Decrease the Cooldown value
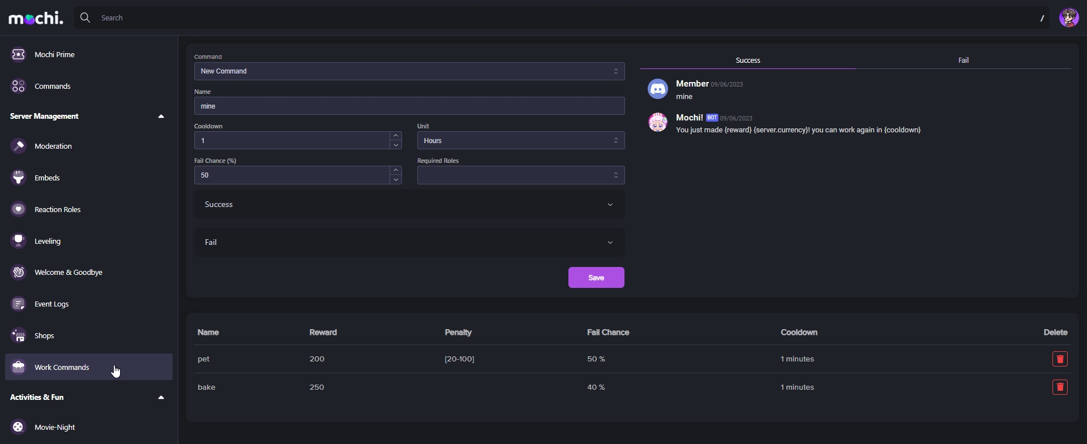The height and width of the screenshot is (444, 1087). [396, 145]
